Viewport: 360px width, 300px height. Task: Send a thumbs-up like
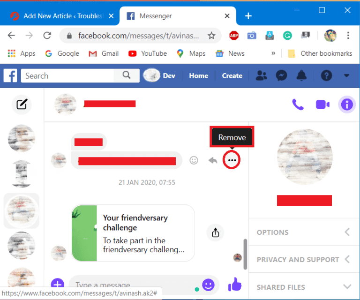click(x=235, y=285)
